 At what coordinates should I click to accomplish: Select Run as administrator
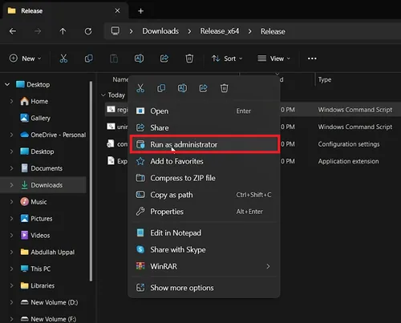click(x=204, y=144)
